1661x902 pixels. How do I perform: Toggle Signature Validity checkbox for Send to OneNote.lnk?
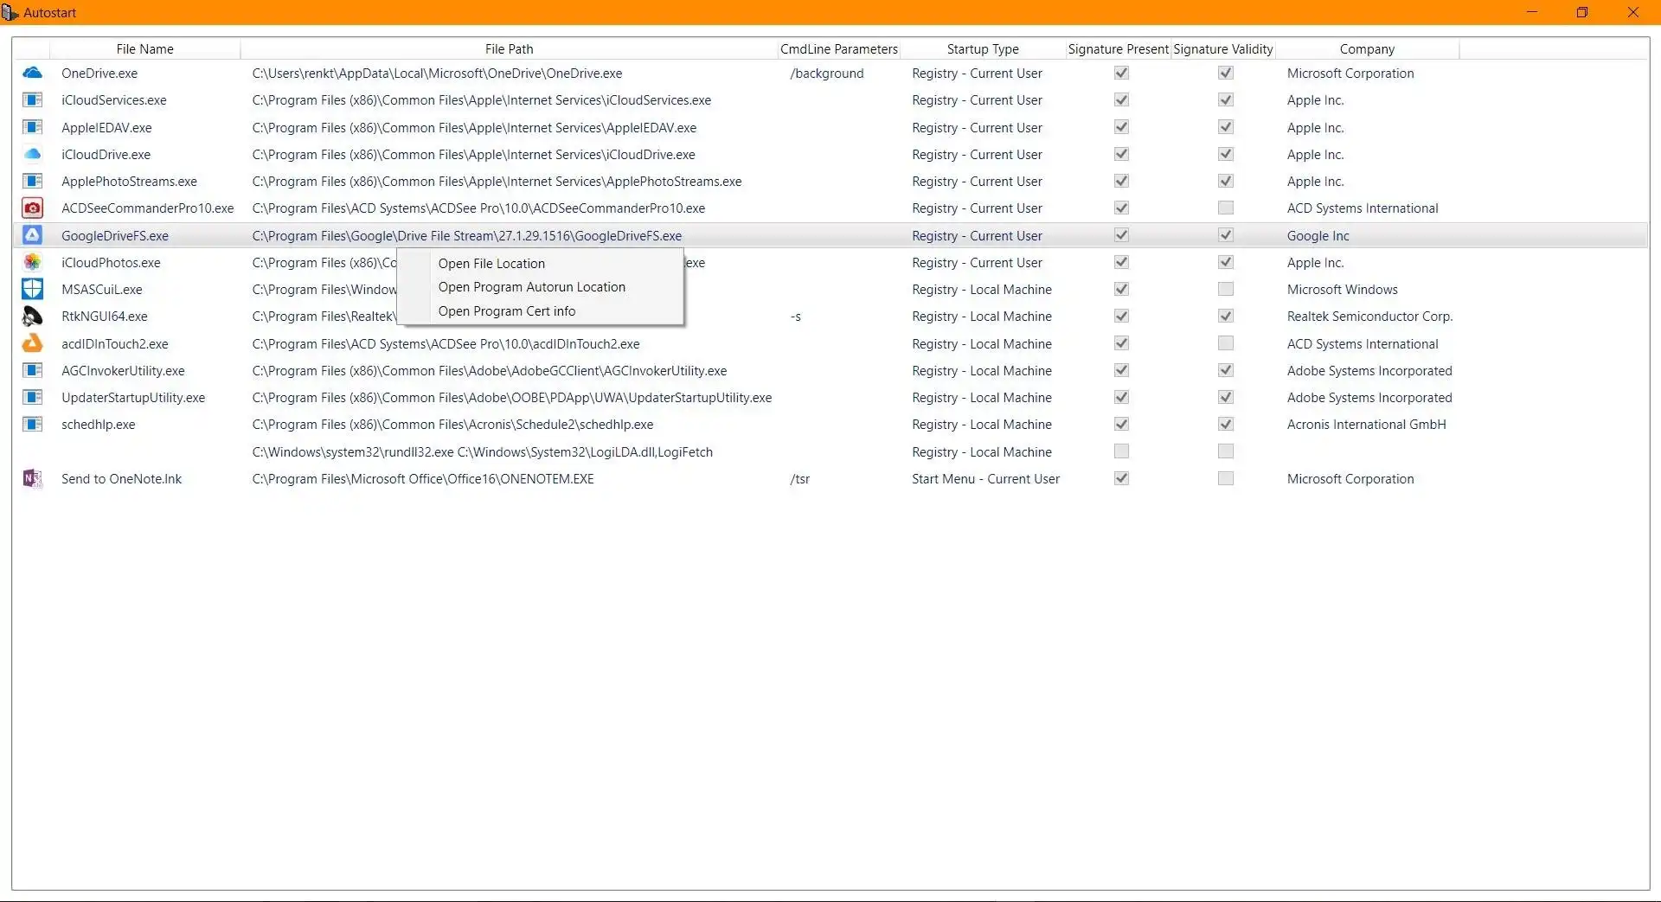pos(1225,478)
